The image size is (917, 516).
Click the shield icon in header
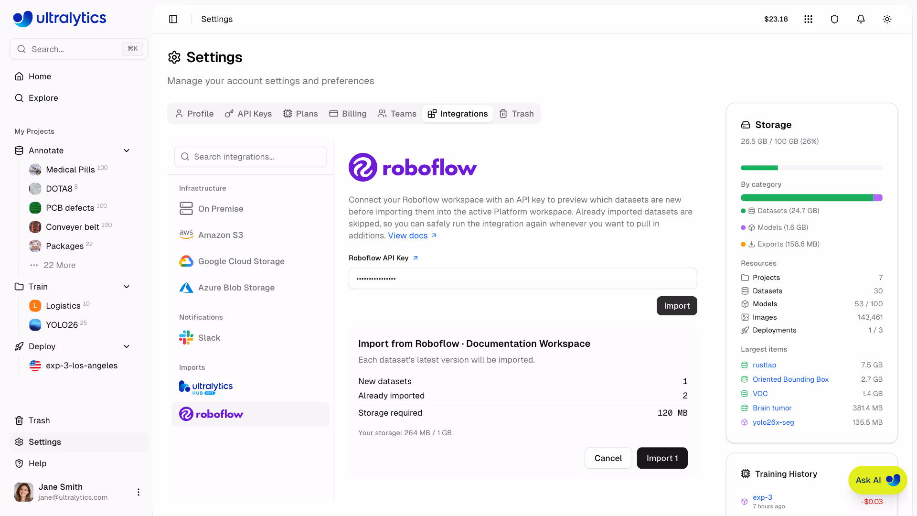[x=834, y=19]
